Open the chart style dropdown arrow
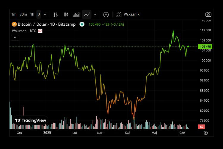The width and height of the screenshot is (223, 149). (95, 14)
